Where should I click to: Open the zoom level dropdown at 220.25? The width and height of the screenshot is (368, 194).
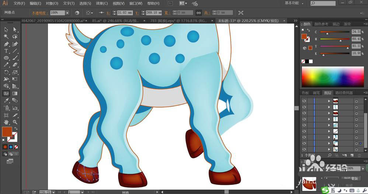pyautogui.click(x=54, y=192)
